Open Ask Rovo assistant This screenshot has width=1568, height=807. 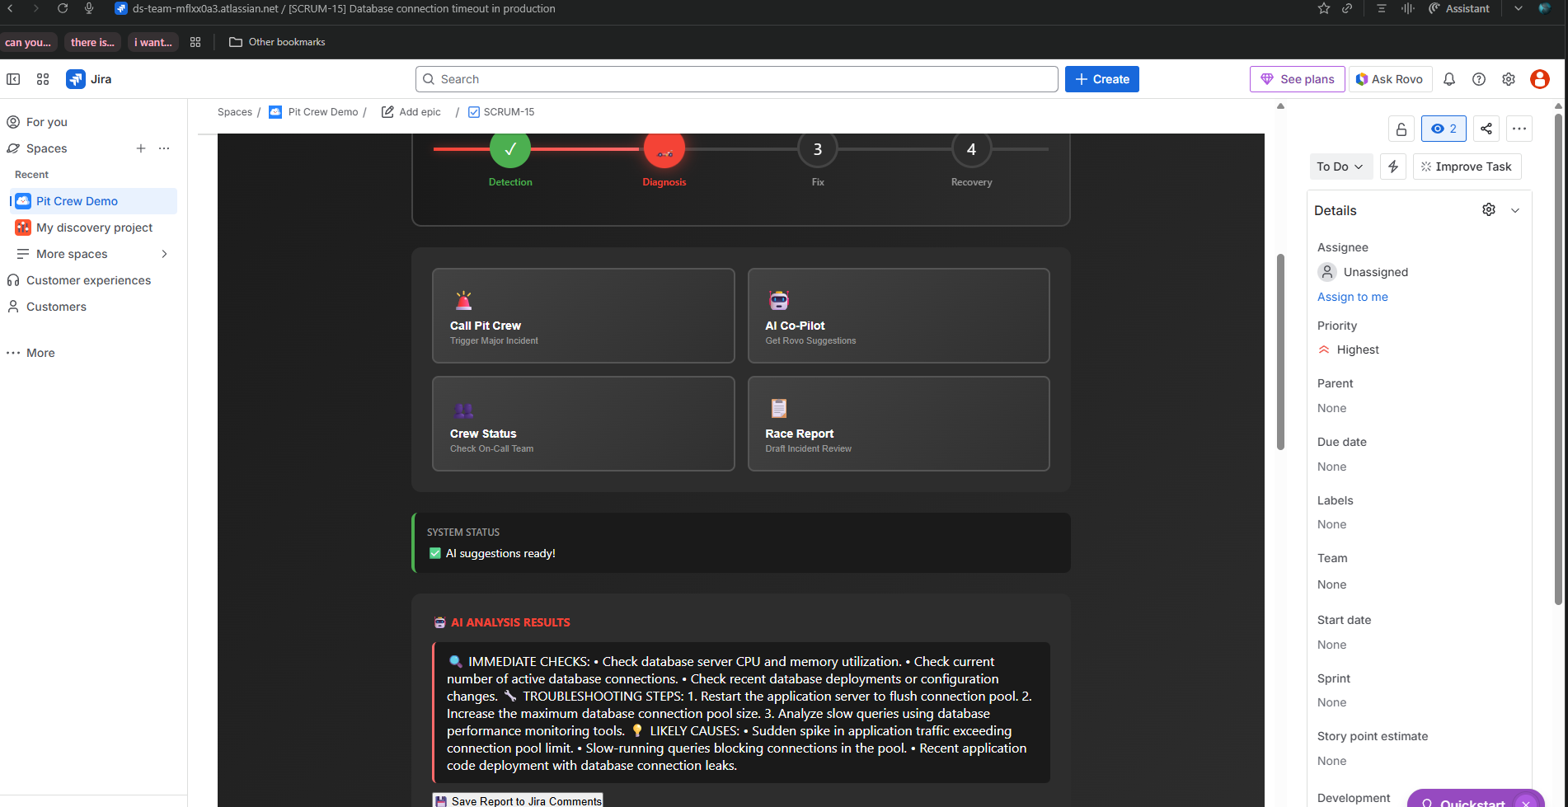pos(1390,79)
